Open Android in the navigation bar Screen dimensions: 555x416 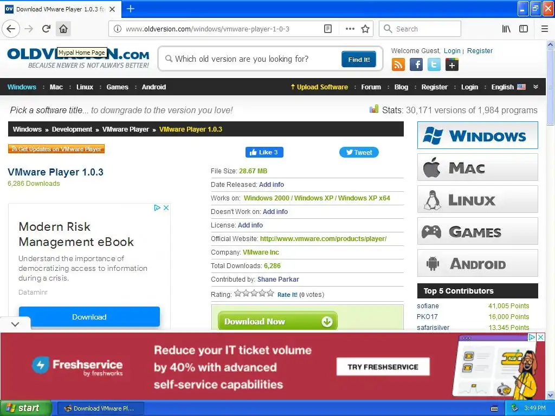click(154, 87)
